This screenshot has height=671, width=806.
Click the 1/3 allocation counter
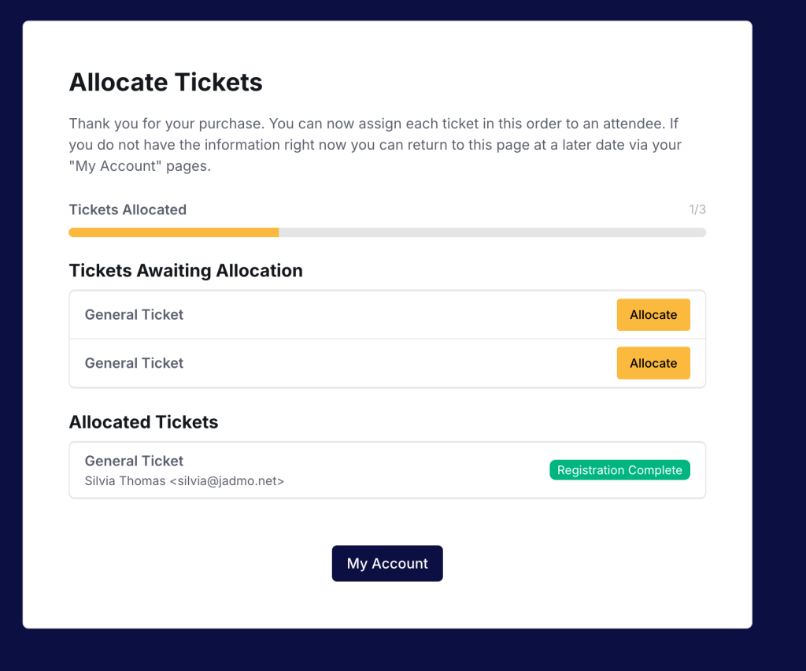tap(697, 209)
